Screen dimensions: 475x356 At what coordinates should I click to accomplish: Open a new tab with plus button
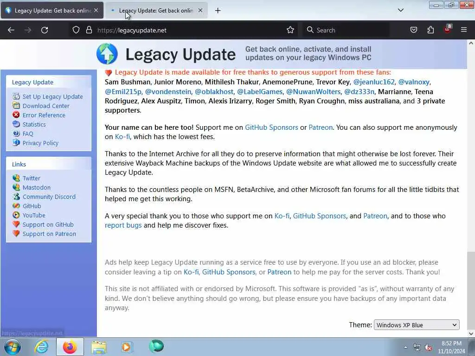tap(218, 11)
